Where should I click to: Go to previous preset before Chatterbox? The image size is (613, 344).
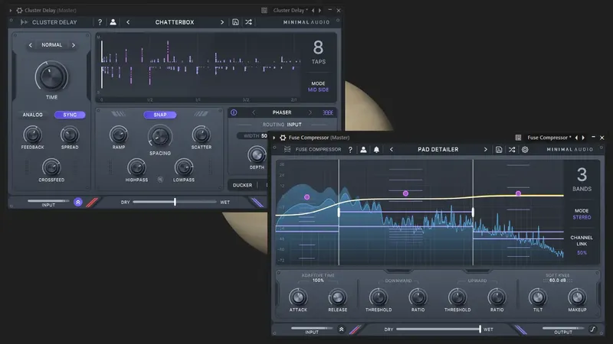point(128,22)
